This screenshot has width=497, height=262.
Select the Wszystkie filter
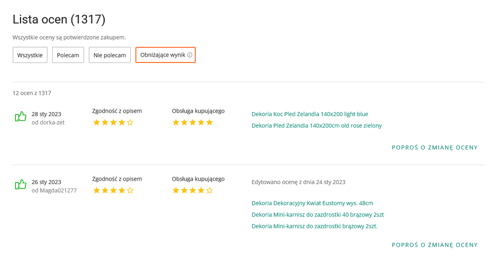[30, 55]
